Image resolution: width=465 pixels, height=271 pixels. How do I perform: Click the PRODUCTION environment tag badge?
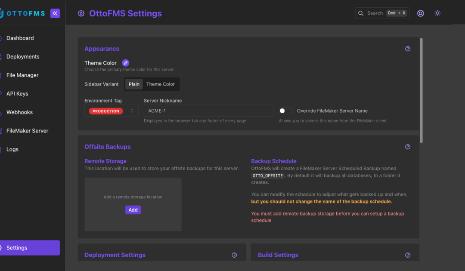coord(105,111)
